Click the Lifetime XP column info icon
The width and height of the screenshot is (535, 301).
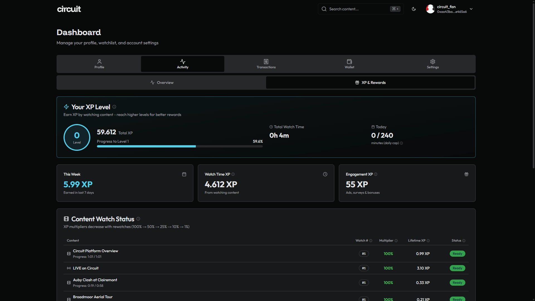(x=428, y=241)
